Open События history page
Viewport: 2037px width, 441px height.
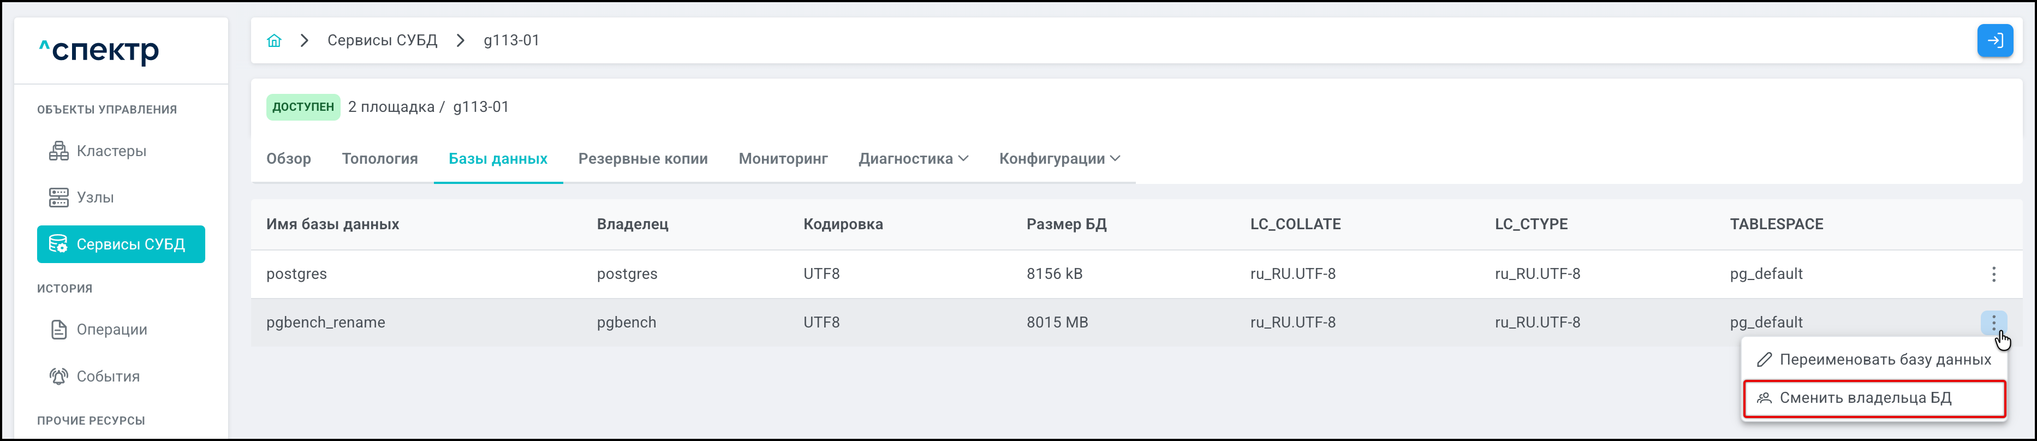pos(108,376)
